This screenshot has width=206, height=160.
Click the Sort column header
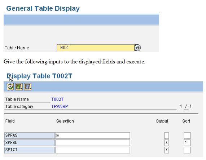point(186,121)
